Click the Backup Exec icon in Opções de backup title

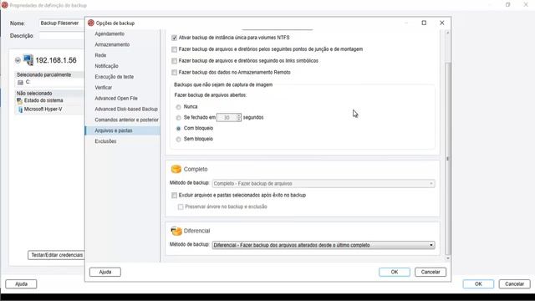click(91, 23)
